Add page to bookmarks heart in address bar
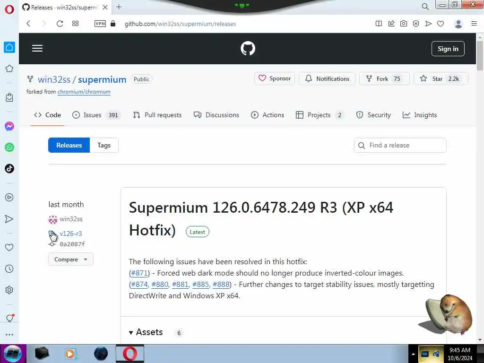484x363 pixels. click(441, 24)
